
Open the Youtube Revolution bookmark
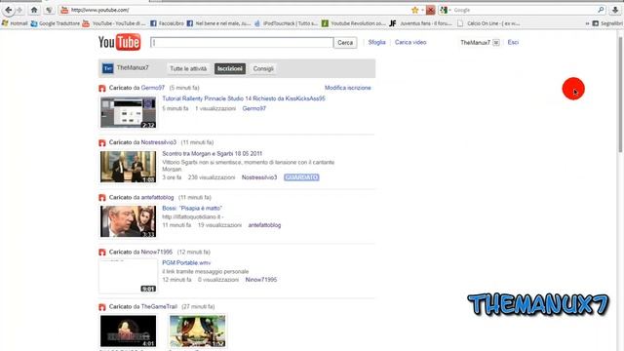(353, 23)
